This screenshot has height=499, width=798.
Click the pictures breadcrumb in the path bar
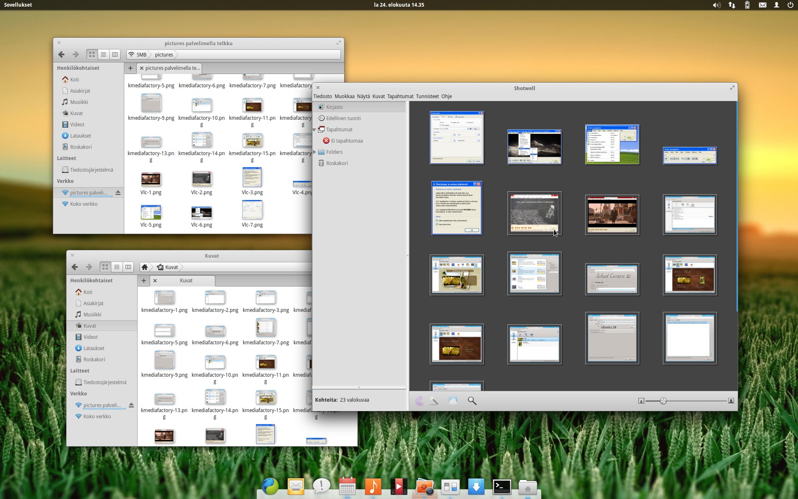164,54
